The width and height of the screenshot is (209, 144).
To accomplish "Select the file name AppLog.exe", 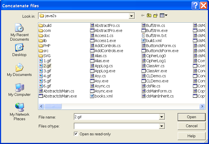I will [105, 71].
